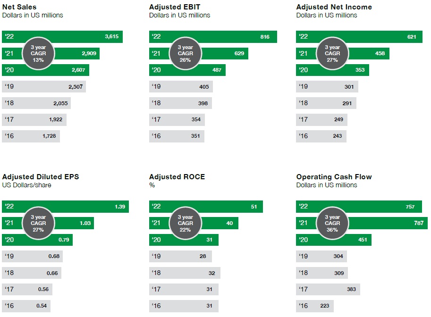Click the Adjusted ROCE chart title
The height and width of the screenshot is (317, 431).
(x=177, y=177)
